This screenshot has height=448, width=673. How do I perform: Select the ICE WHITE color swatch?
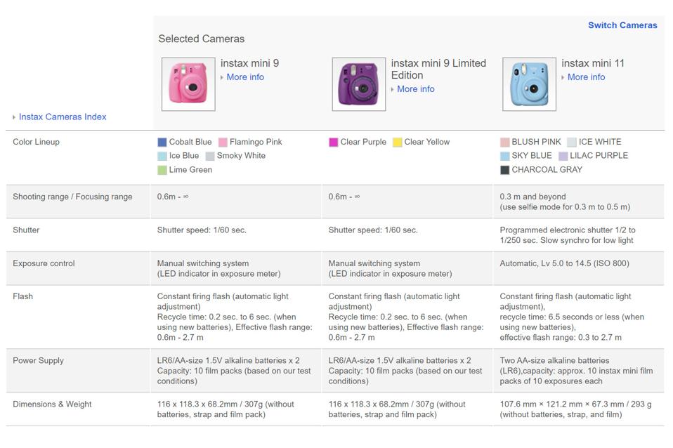click(x=572, y=142)
